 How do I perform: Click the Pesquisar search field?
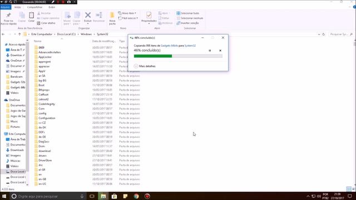pos(341,34)
